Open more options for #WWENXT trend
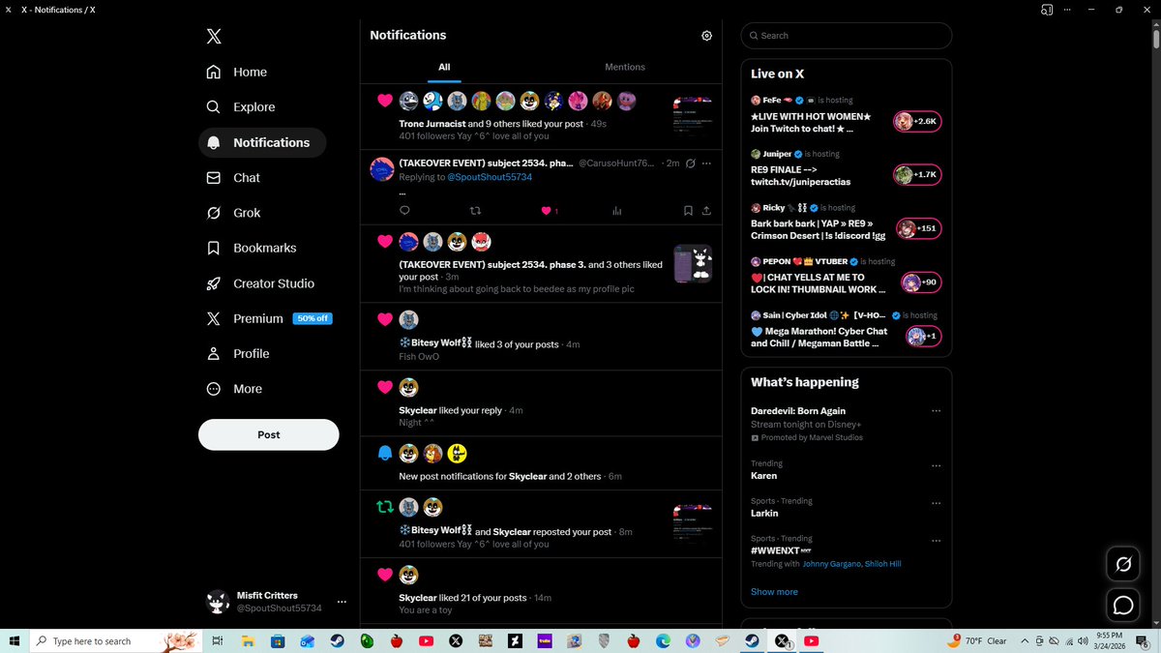 936,541
